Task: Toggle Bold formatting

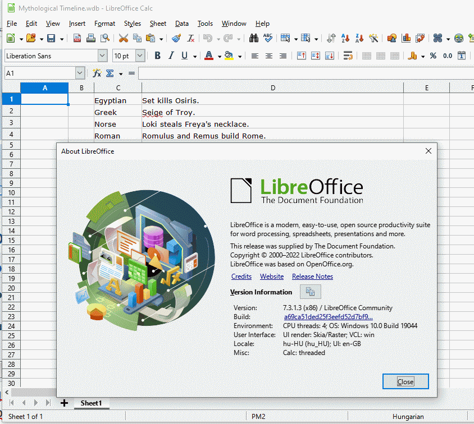Action: (x=157, y=56)
